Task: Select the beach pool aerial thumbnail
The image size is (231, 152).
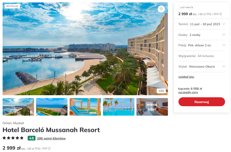Action: point(52,107)
